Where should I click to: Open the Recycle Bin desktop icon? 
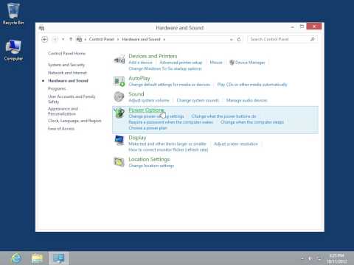point(13,13)
